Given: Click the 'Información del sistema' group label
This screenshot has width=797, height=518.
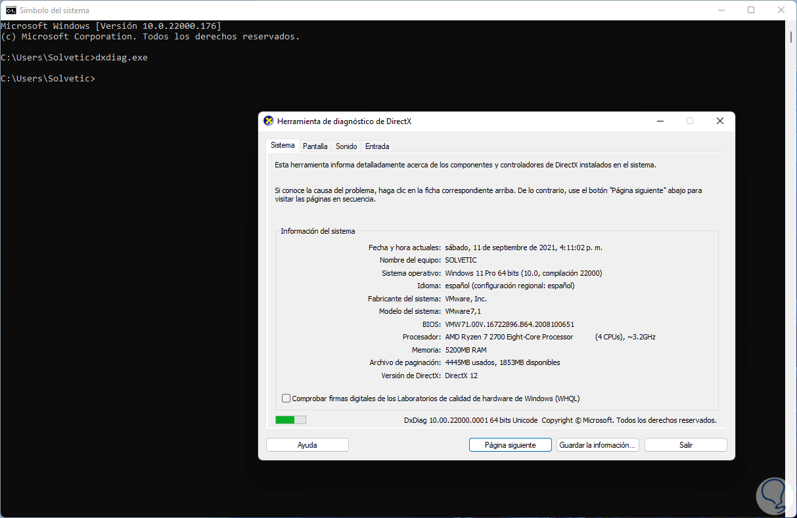Looking at the screenshot, I should pyautogui.click(x=317, y=231).
